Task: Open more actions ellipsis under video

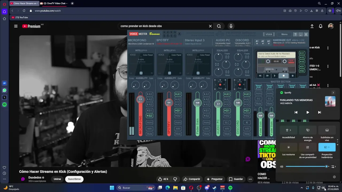Action: [250, 179]
